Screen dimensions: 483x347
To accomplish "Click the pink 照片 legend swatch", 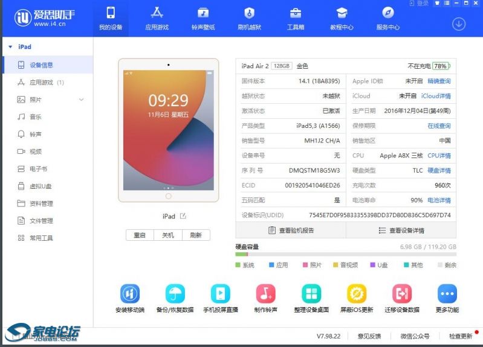I will click(305, 265).
